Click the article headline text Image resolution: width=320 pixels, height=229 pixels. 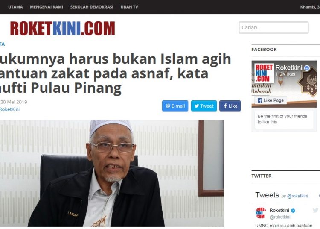click(115, 73)
